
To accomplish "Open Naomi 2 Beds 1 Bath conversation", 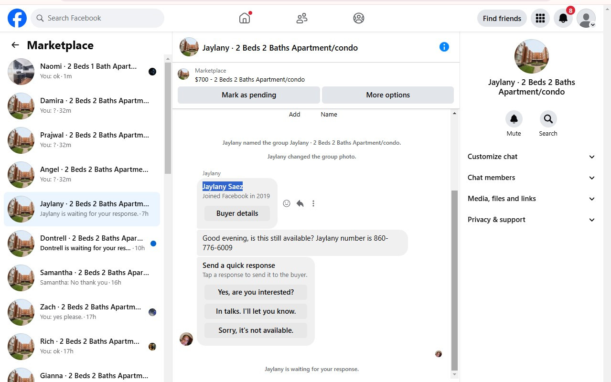I will point(82,72).
